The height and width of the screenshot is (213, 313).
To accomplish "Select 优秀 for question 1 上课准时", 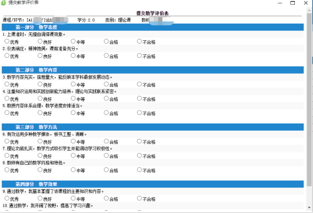I will (7, 41).
